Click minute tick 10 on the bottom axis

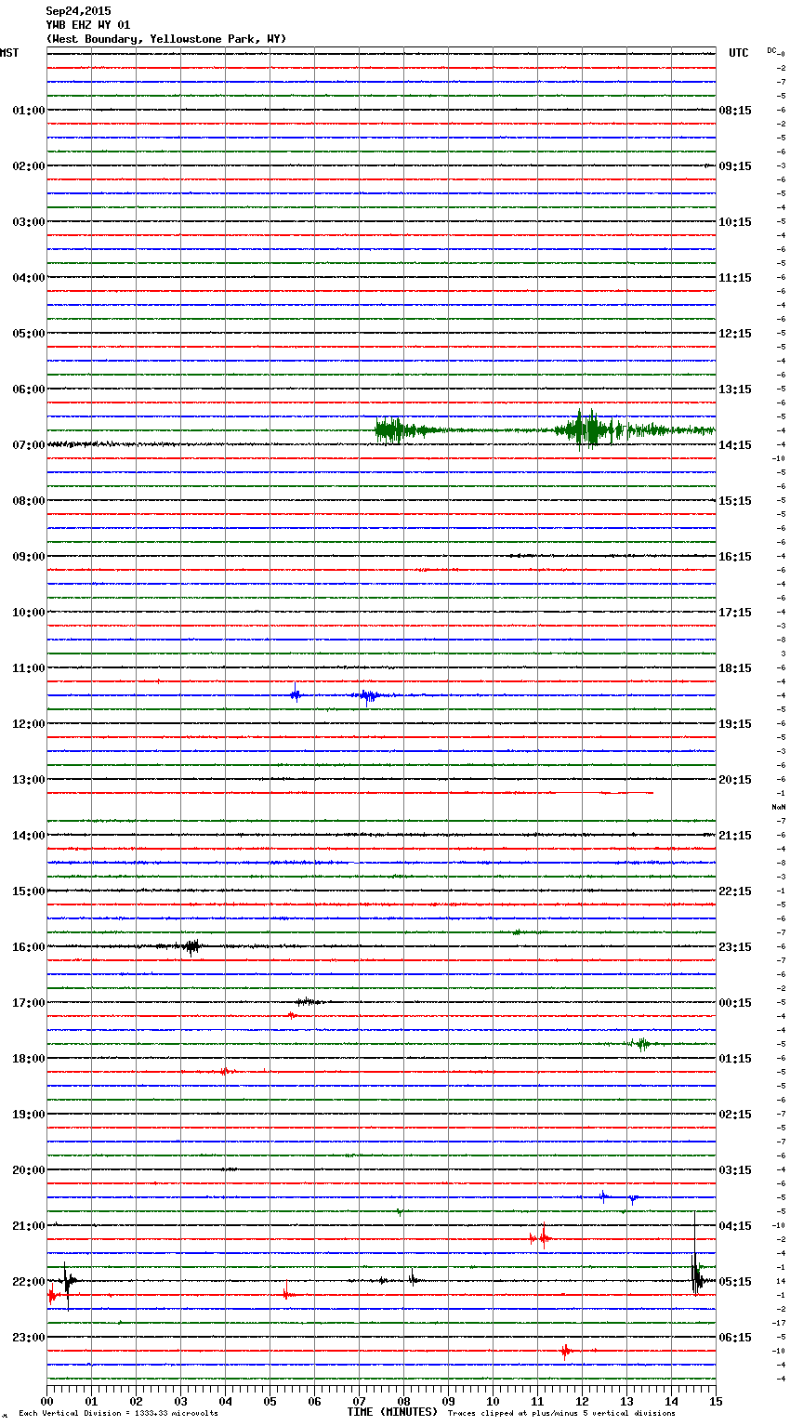coord(493,1401)
